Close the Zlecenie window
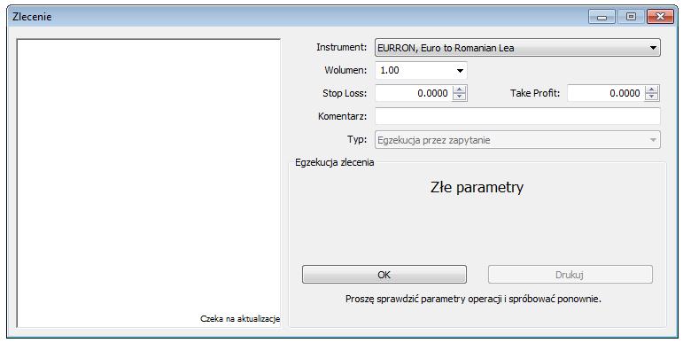Image resolution: width=683 pixels, height=343 pixels. (x=660, y=17)
